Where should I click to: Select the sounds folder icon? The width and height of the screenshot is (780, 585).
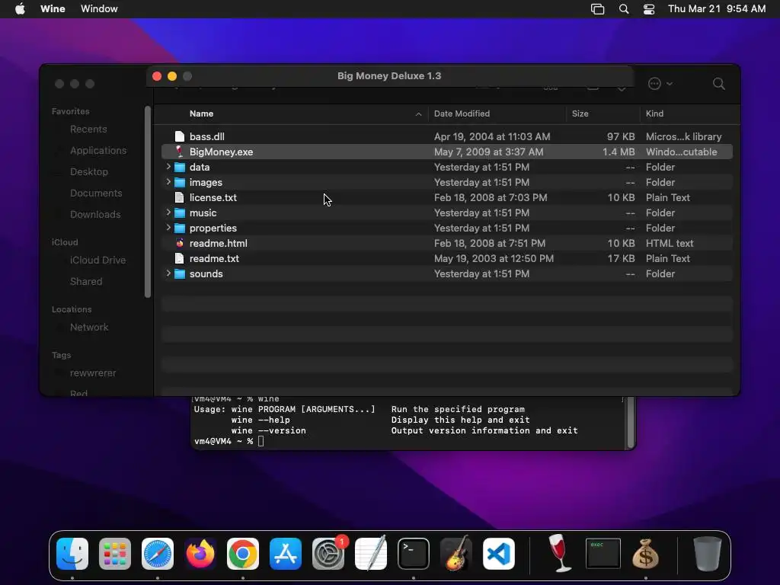click(180, 274)
